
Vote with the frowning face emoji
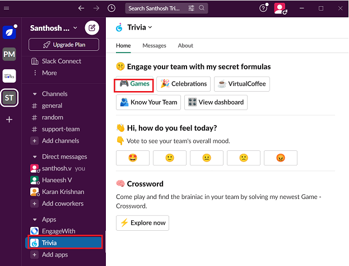(244, 158)
